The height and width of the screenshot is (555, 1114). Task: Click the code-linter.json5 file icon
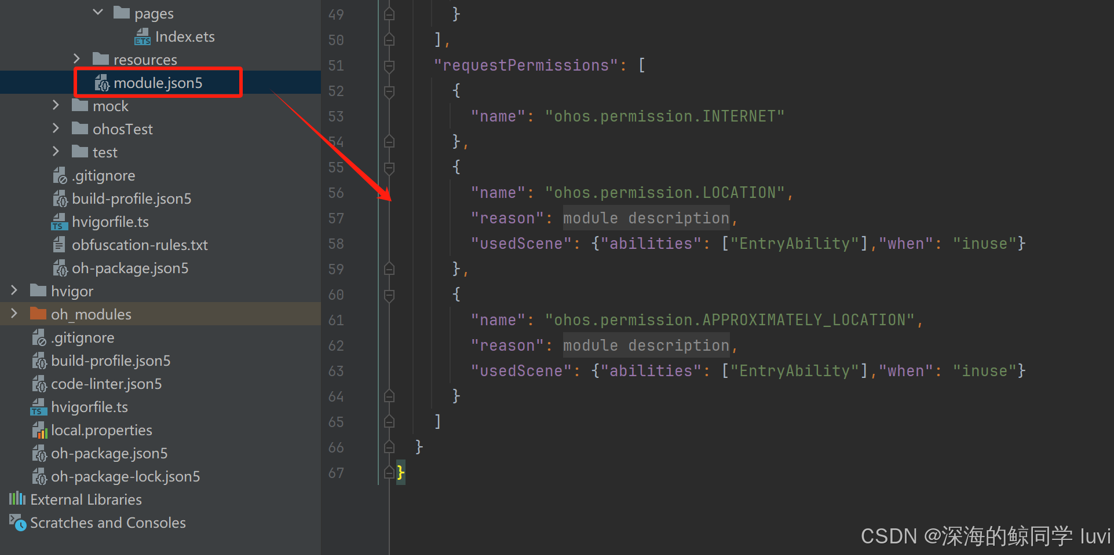(39, 384)
